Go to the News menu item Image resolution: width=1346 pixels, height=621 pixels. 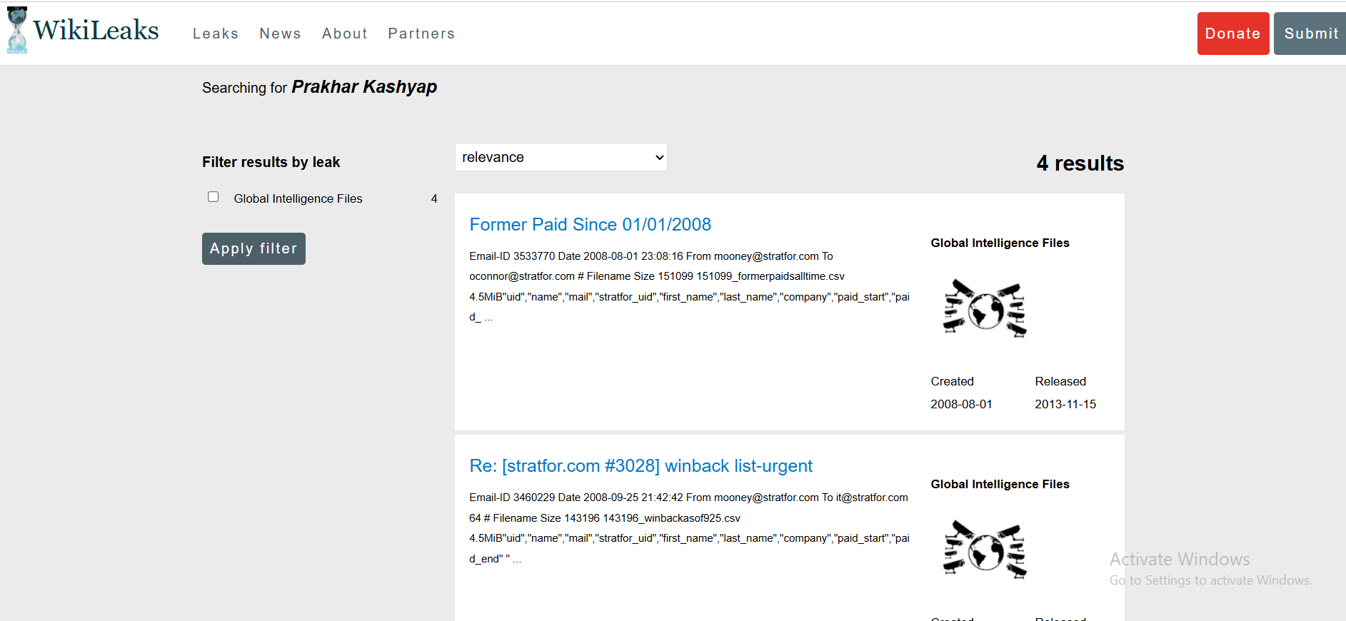[x=280, y=34]
